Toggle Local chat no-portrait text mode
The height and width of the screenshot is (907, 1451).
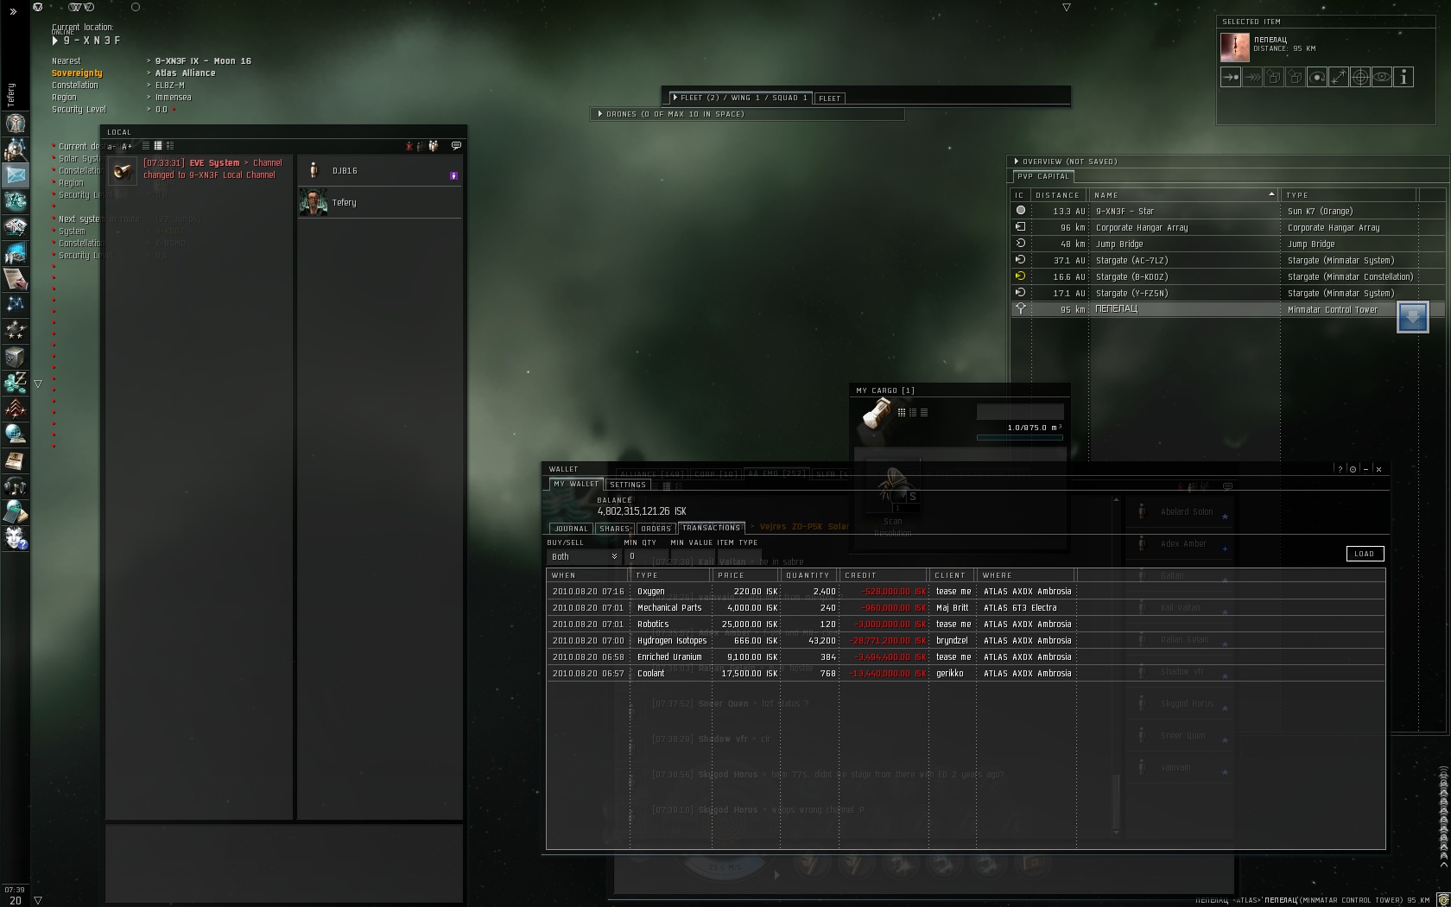(x=146, y=146)
